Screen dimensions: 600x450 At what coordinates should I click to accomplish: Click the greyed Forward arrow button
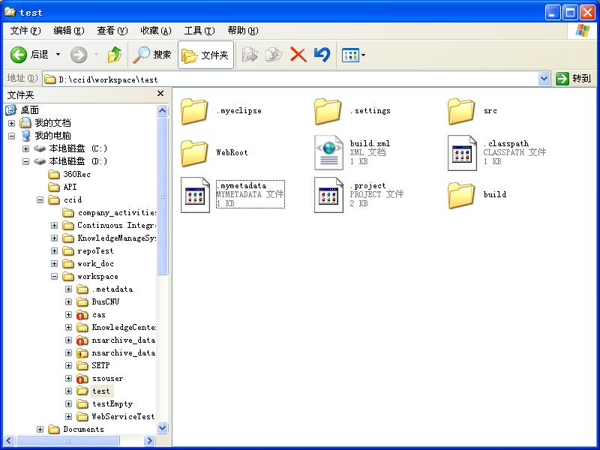point(79,55)
